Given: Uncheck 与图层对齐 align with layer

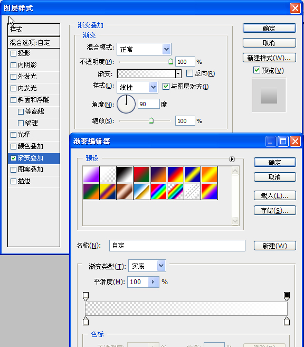Looking at the screenshot, I should (166, 86).
